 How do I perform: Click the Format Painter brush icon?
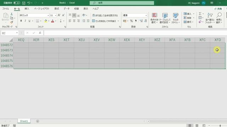[x=12, y=22]
